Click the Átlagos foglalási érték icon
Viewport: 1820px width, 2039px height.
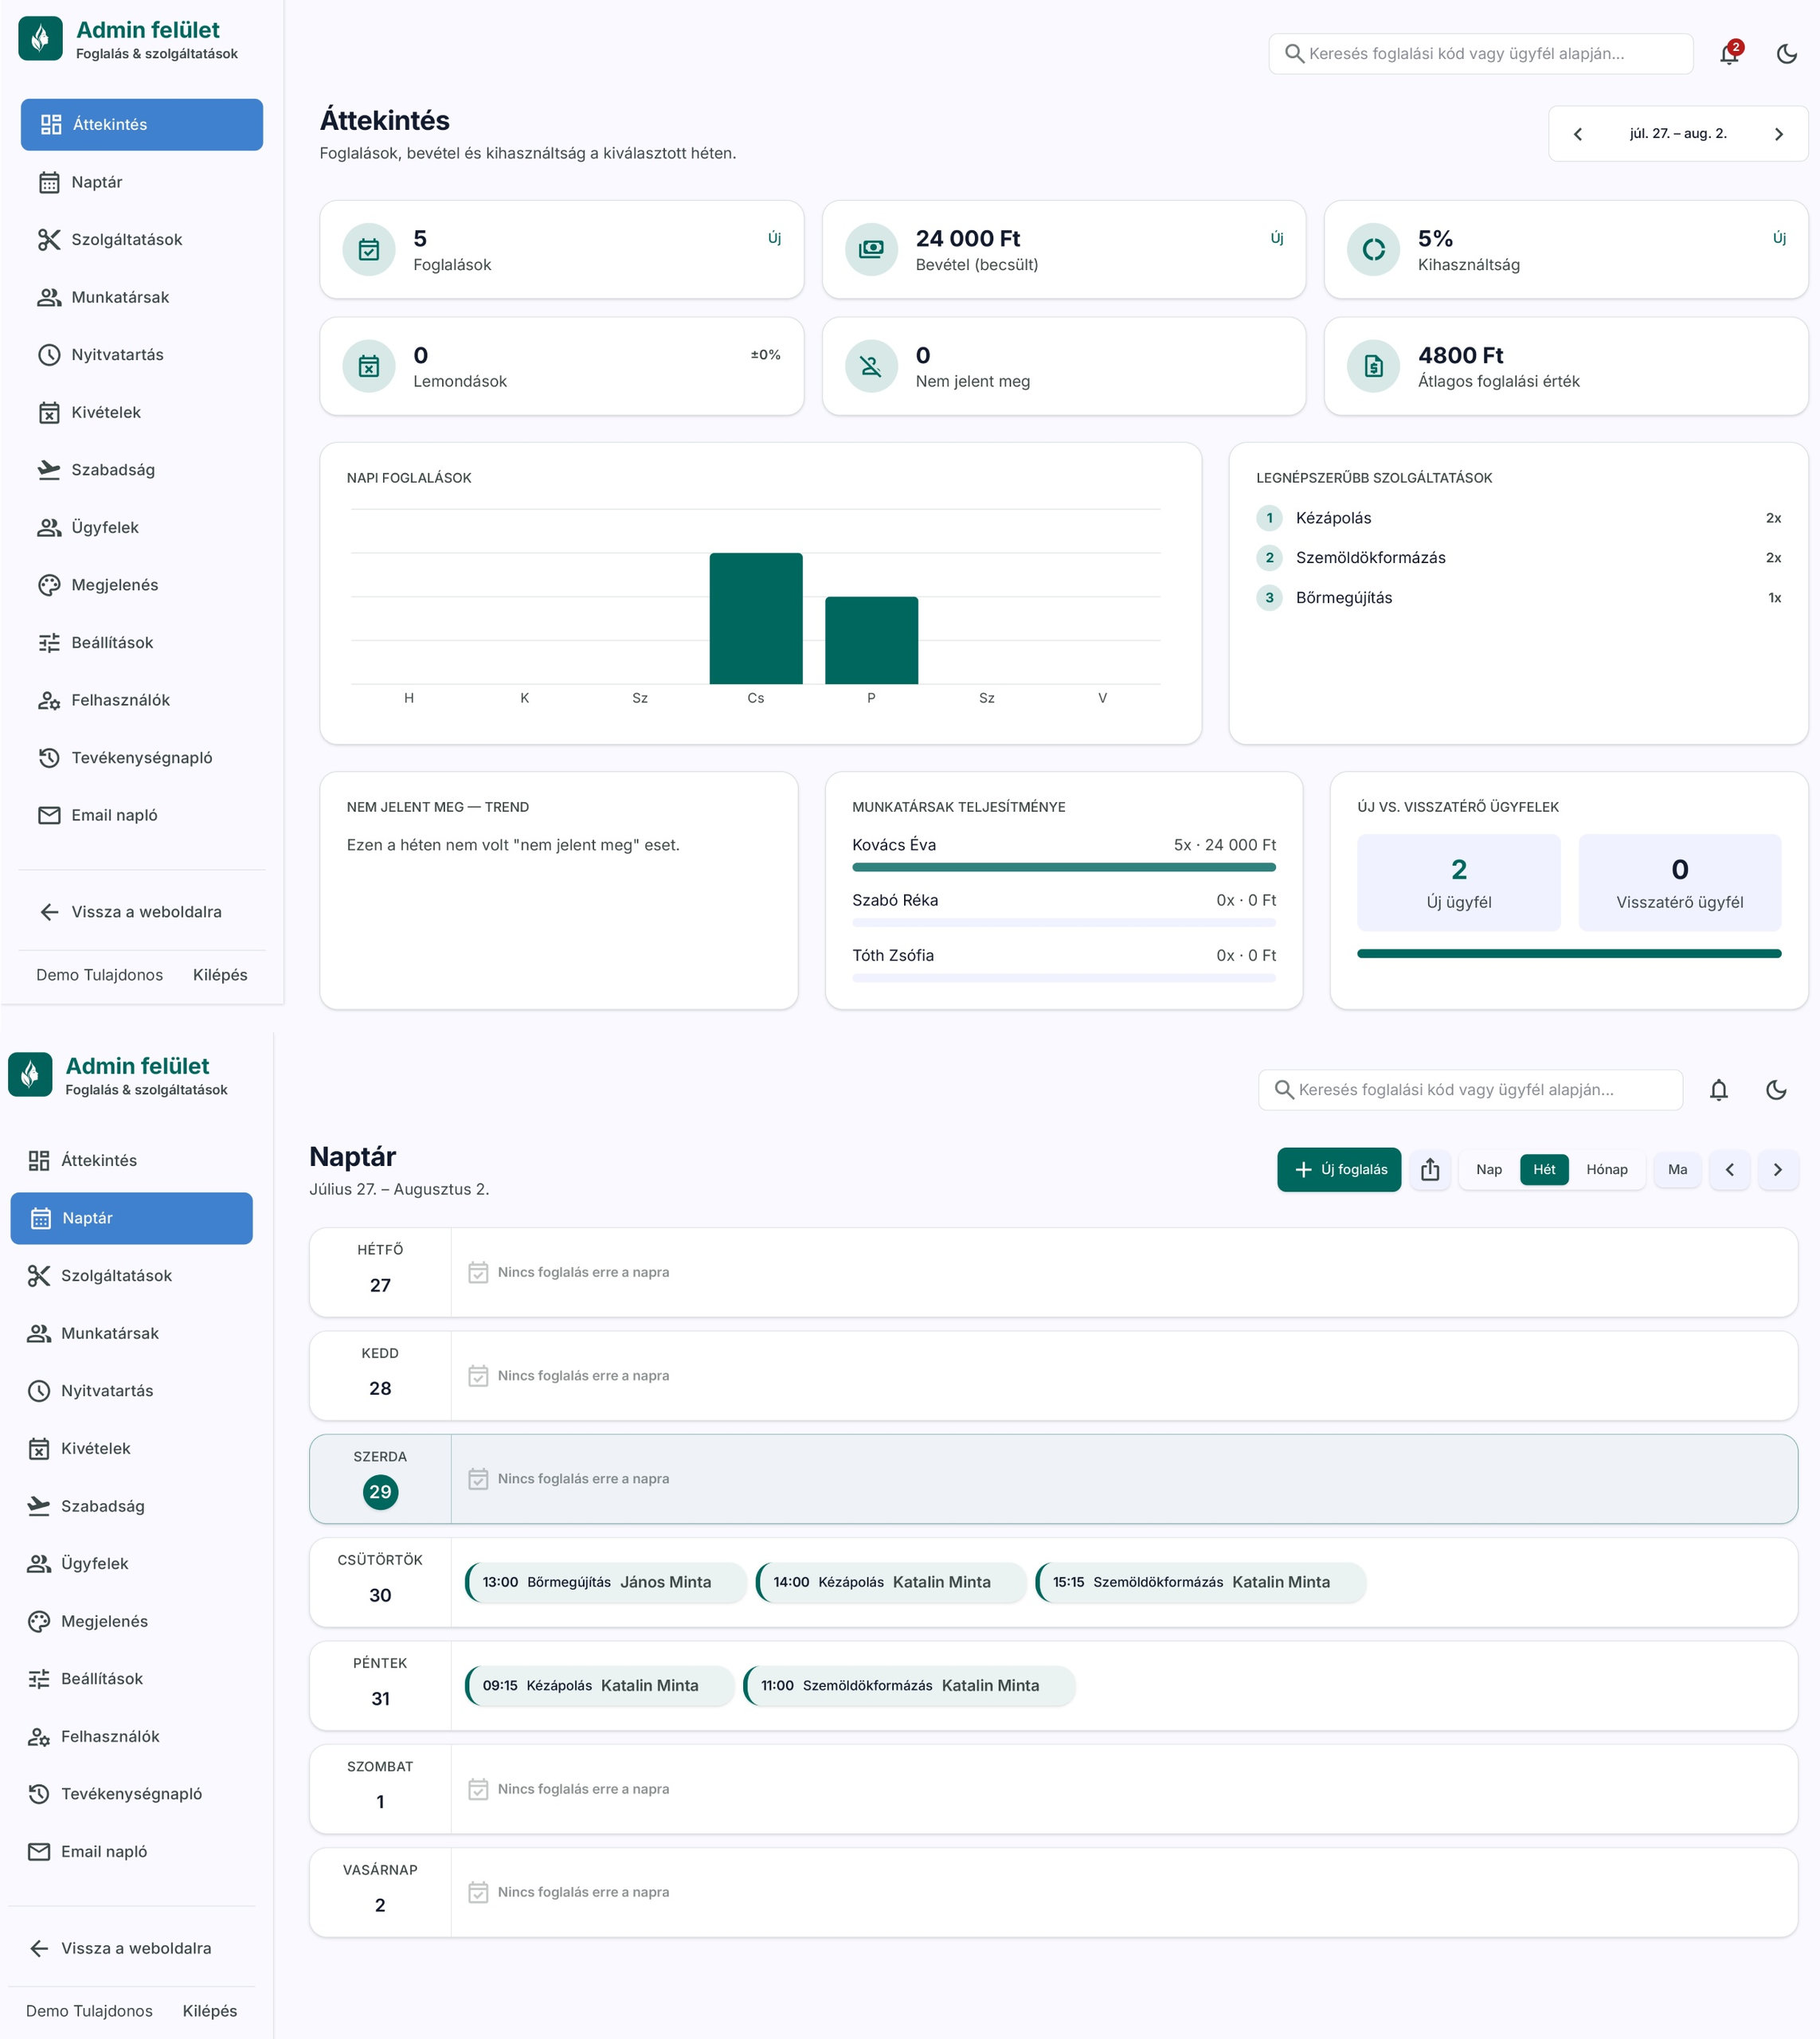tap(1374, 366)
